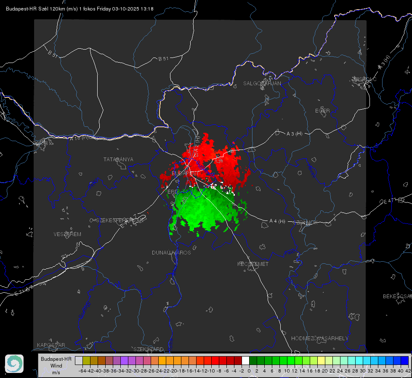
Task: Click the olive swatch between -64 and -42
Action: point(86,360)
